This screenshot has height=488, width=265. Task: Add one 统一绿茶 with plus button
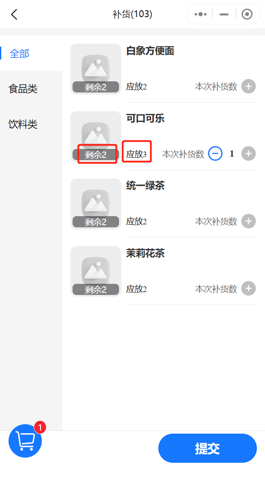tap(248, 221)
